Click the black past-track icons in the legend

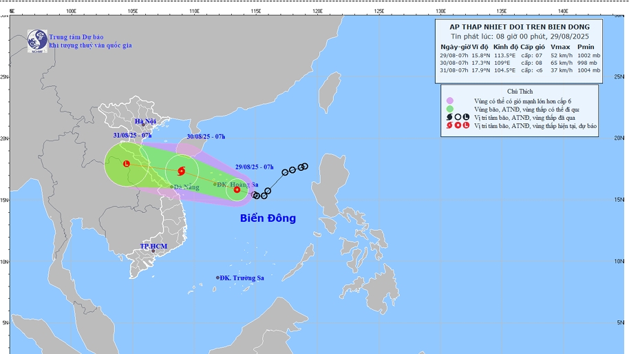coord(457,116)
